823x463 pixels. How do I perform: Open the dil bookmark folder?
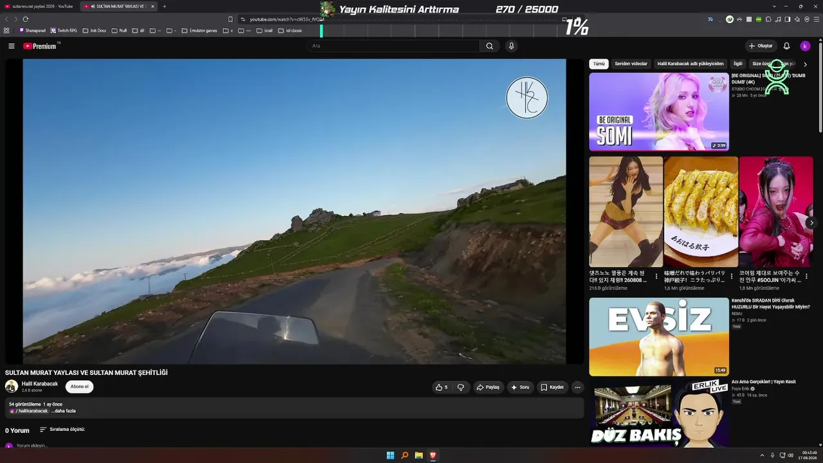pyautogui.click(x=138, y=30)
